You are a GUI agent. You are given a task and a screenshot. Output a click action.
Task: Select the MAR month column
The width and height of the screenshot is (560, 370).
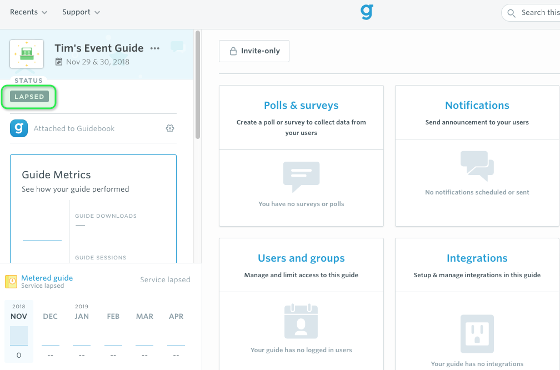pos(144,332)
